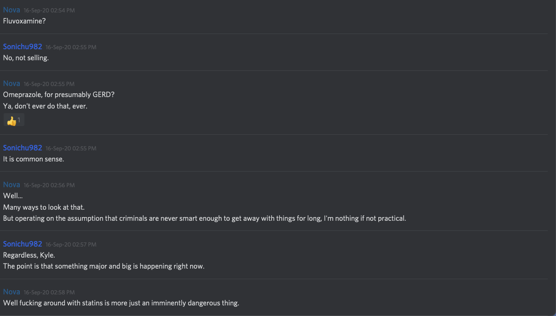Click the Nova username at 02:54 PM
556x316 pixels.
coord(12,10)
